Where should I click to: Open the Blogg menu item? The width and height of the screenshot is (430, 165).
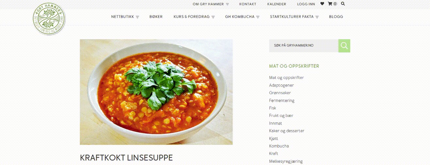(336, 17)
